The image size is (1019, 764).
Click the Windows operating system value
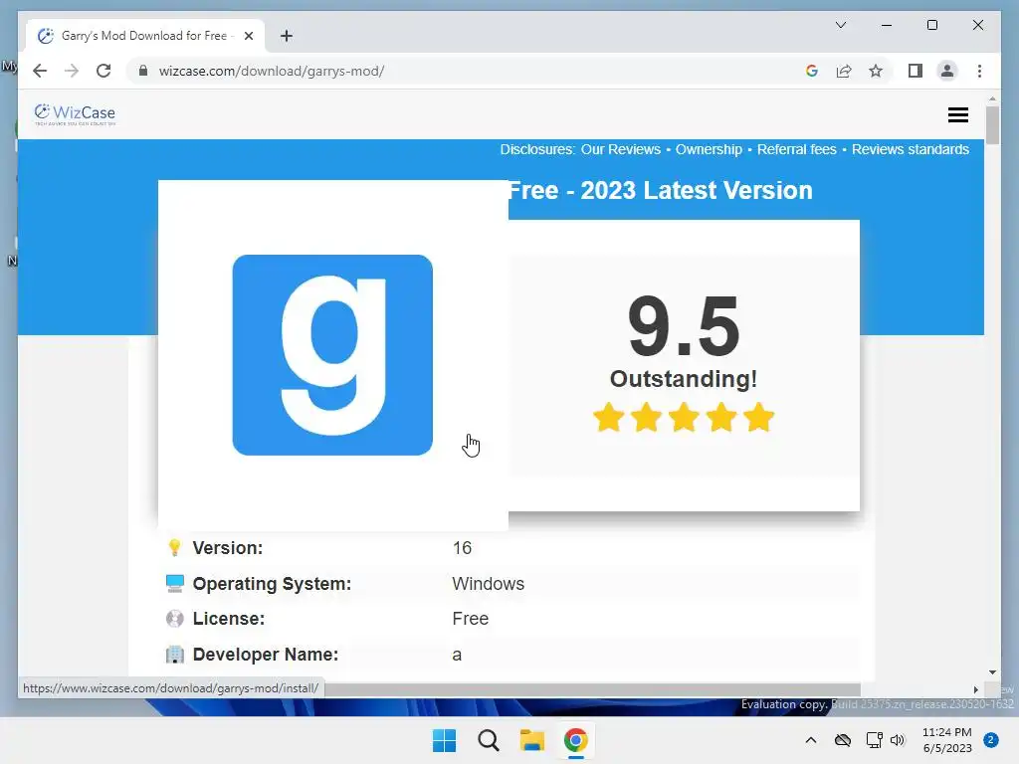pos(488,583)
